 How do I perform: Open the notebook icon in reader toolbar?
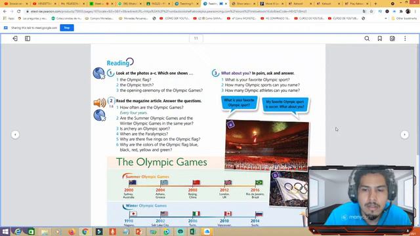[392, 39]
